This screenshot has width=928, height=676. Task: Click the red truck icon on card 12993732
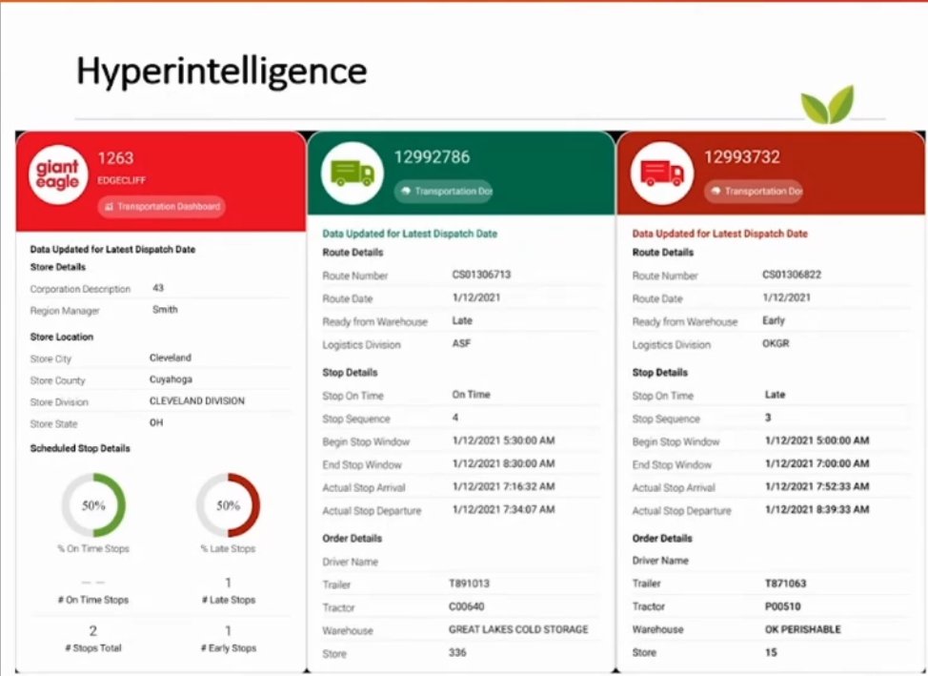point(661,173)
